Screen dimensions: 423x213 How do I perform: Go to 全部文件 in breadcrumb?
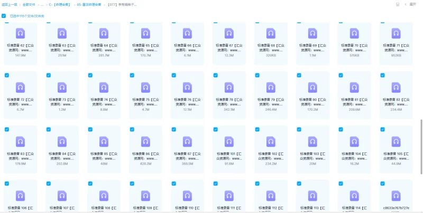[x=29, y=4]
